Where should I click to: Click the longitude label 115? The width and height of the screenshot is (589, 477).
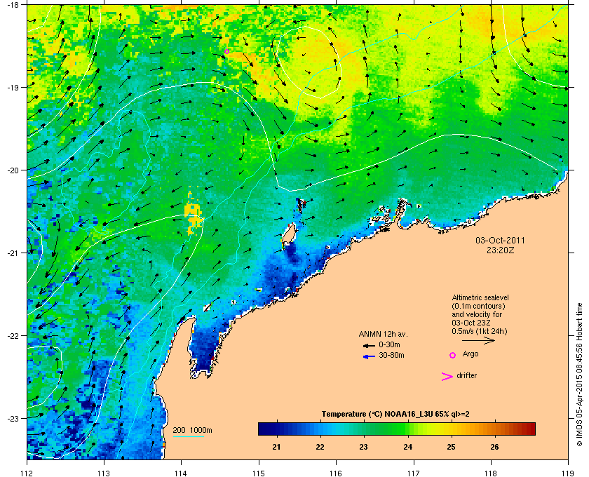pyautogui.click(x=259, y=473)
